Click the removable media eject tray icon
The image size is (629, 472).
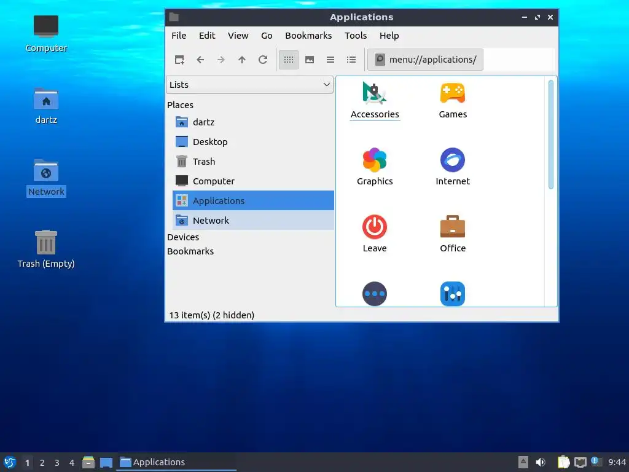tap(523, 462)
